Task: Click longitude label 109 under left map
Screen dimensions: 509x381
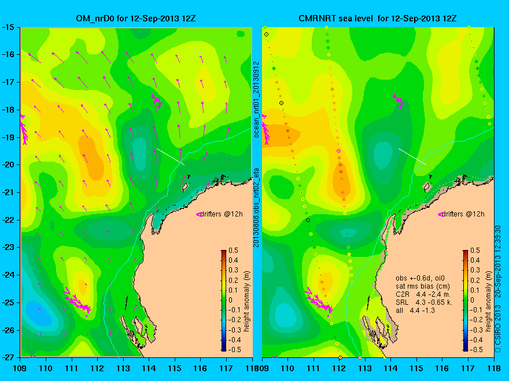Action: pyautogui.click(x=20, y=368)
